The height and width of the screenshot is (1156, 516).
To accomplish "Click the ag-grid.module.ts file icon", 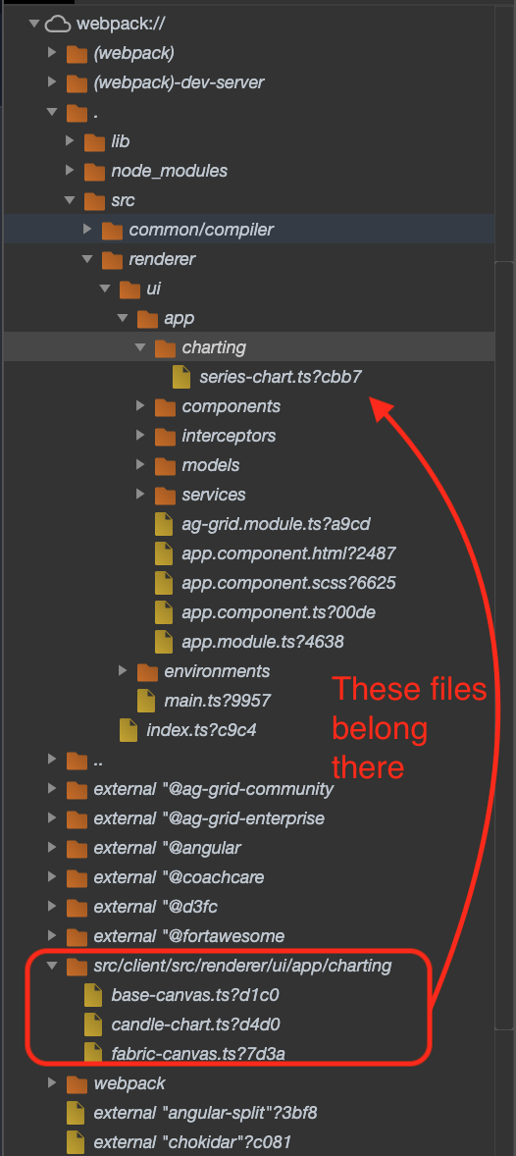I will pyautogui.click(x=164, y=524).
